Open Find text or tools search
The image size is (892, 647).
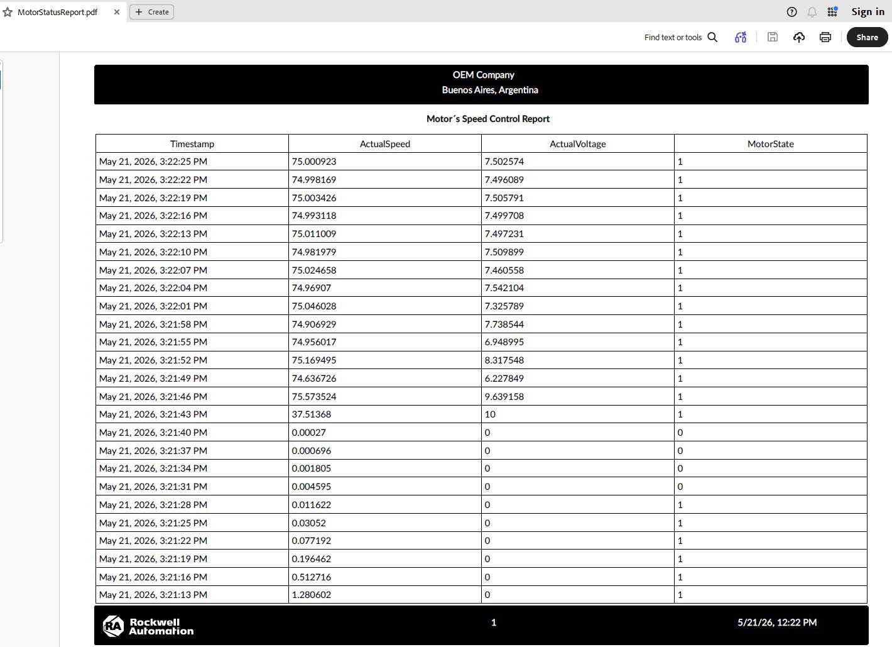(680, 37)
